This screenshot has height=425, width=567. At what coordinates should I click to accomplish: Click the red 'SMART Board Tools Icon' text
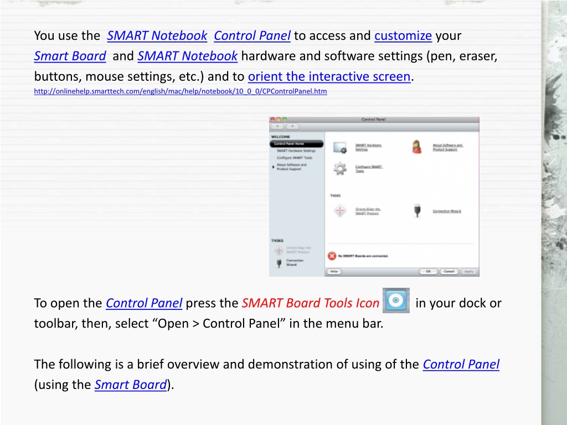point(310,303)
